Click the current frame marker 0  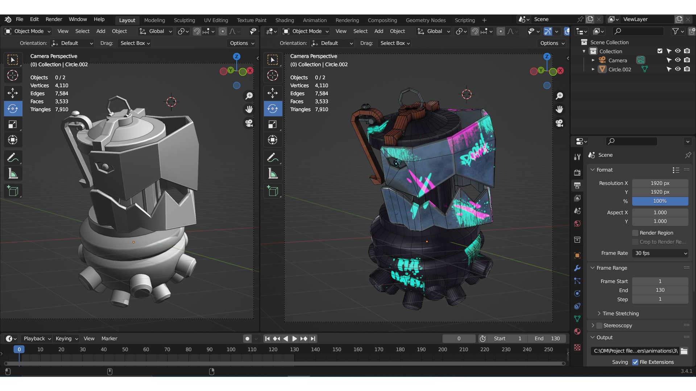tap(19, 349)
